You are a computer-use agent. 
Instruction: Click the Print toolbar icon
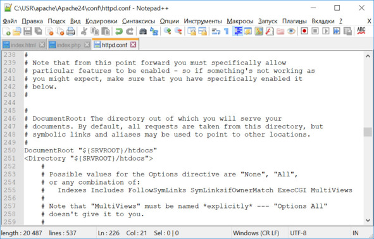click(x=71, y=31)
